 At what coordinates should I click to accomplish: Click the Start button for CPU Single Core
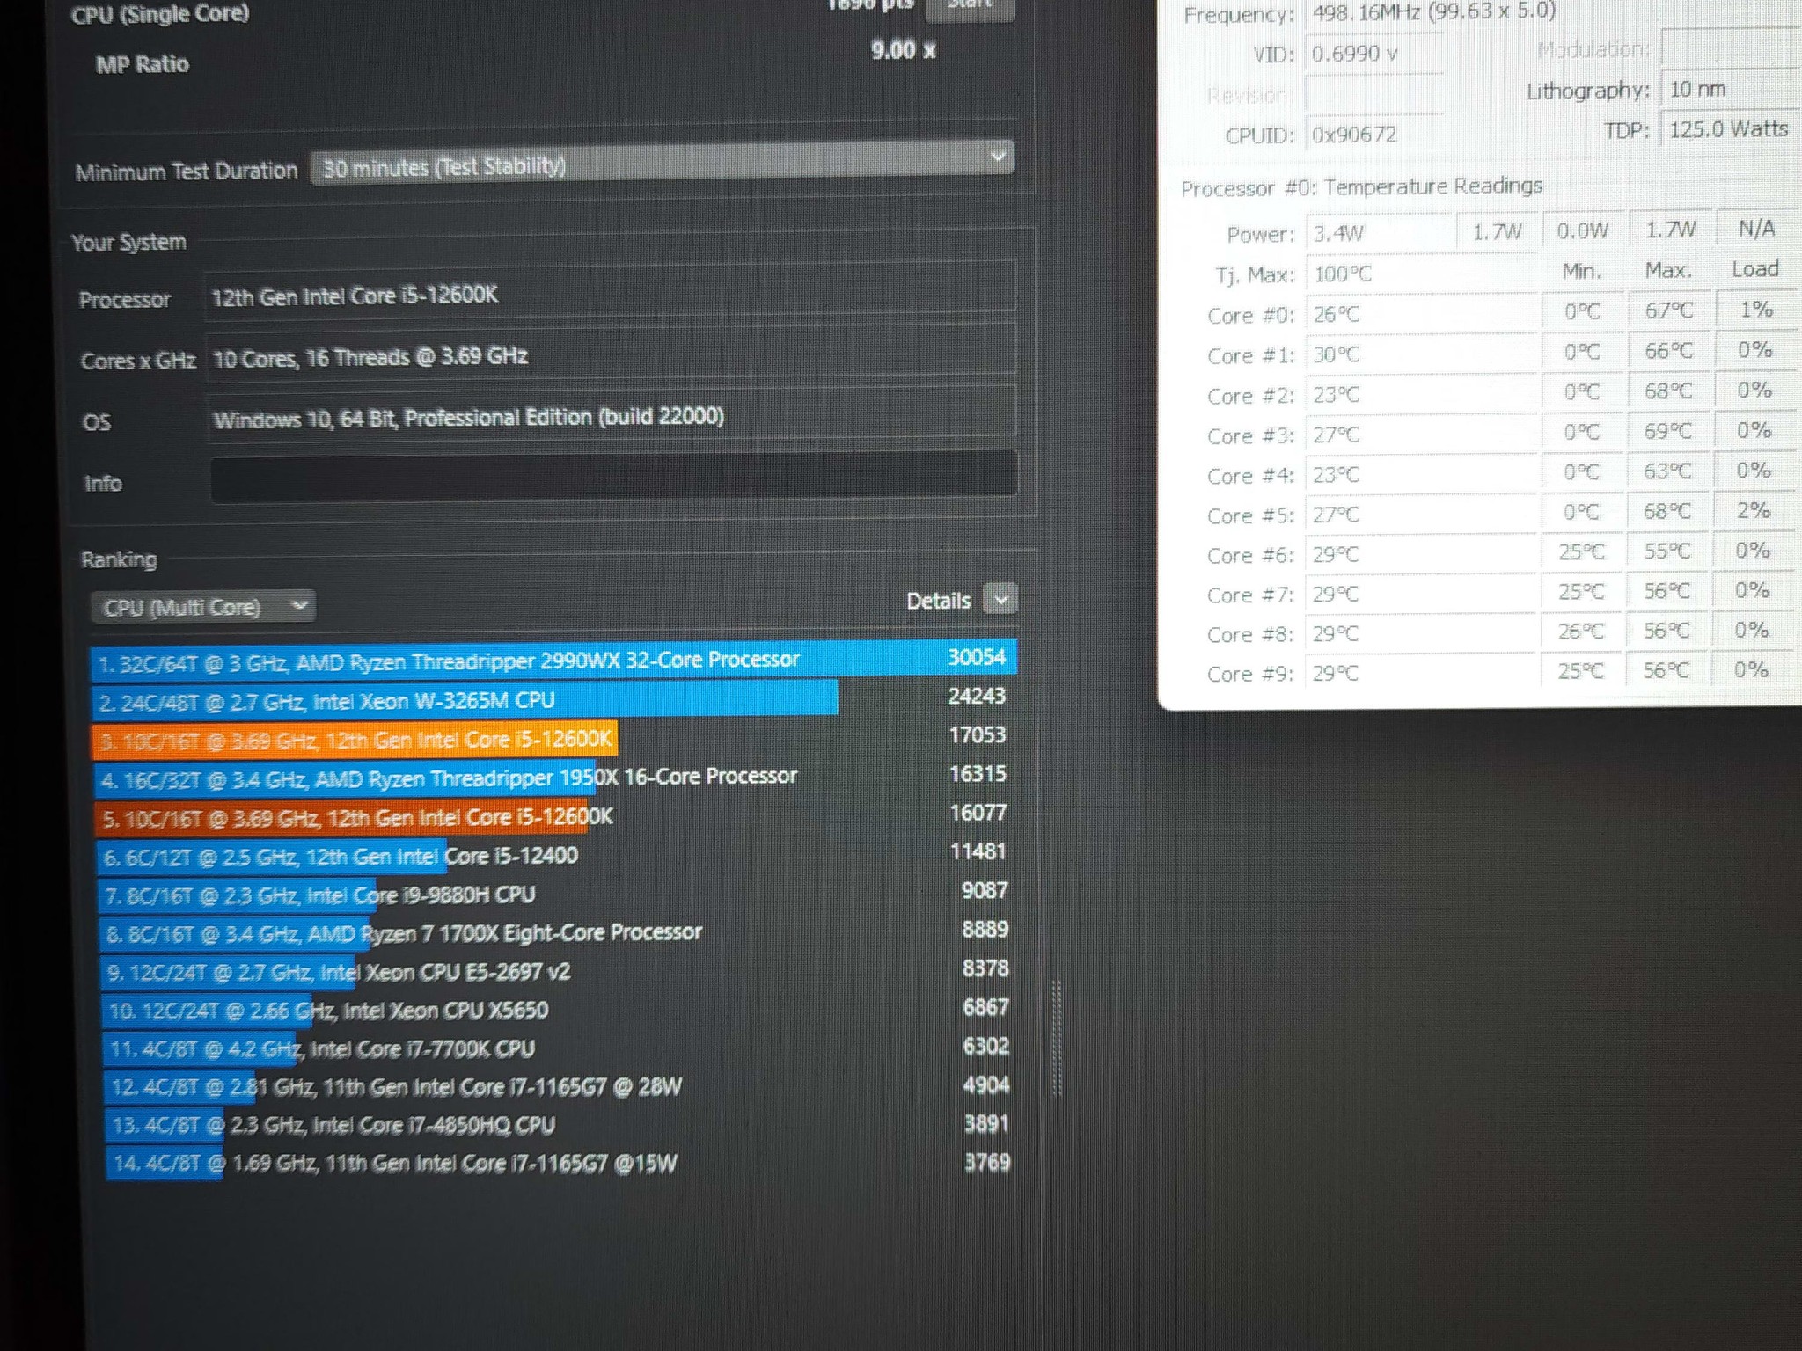pos(970,7)
